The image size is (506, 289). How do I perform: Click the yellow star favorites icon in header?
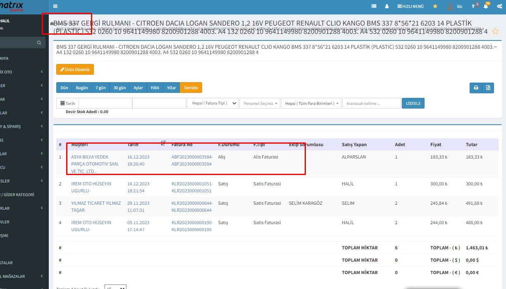[435, 6]
